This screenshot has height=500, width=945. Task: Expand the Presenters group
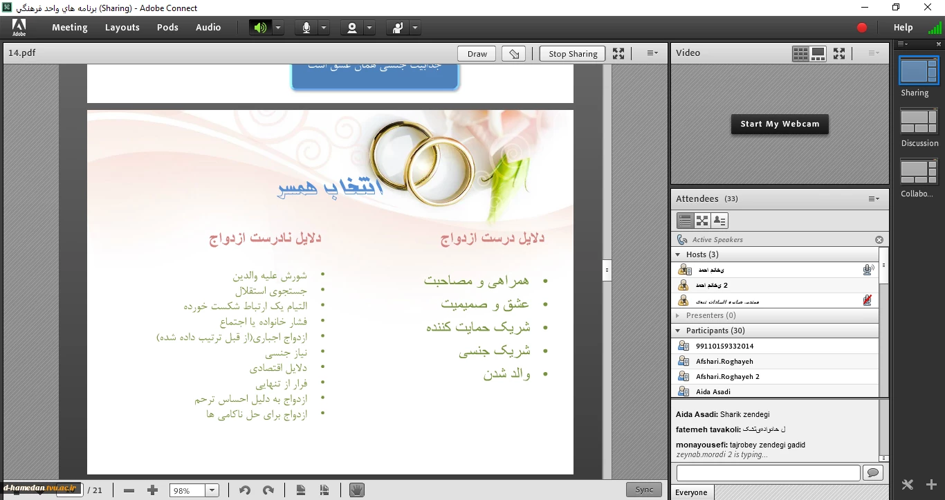pos(678,315)
